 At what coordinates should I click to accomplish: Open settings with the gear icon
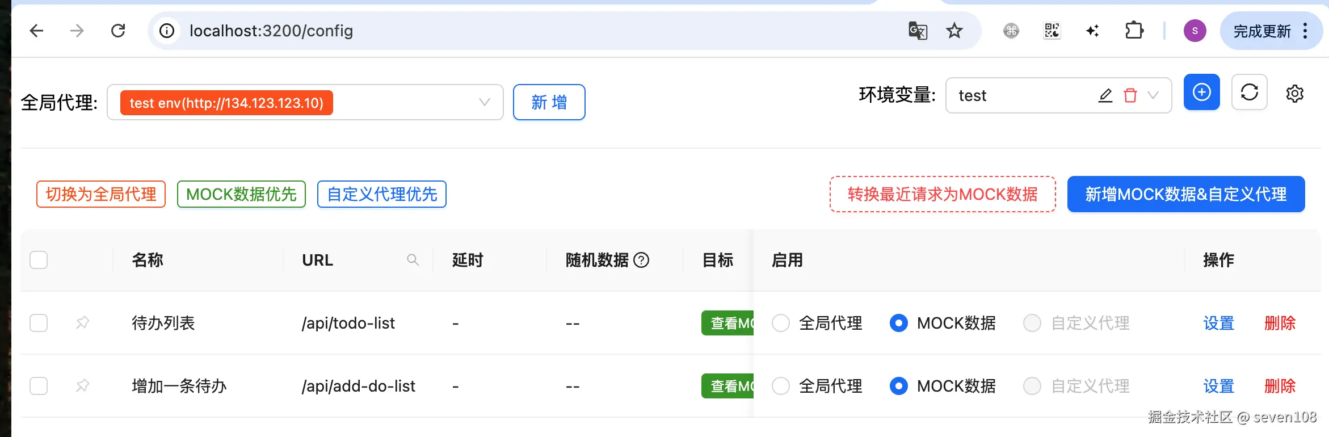click(x=1294, y=94)
